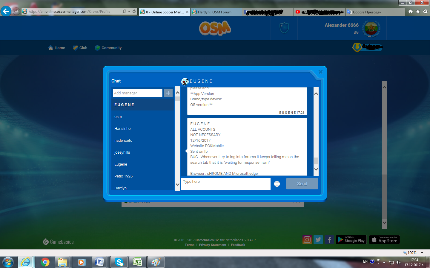Open the shield crew icon in header
The height and width of the screenshot is (268, 430).
(x=284, y=28)
